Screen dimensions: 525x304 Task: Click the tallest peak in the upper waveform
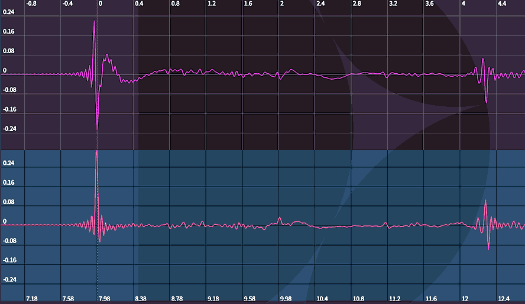pos(95,22)
